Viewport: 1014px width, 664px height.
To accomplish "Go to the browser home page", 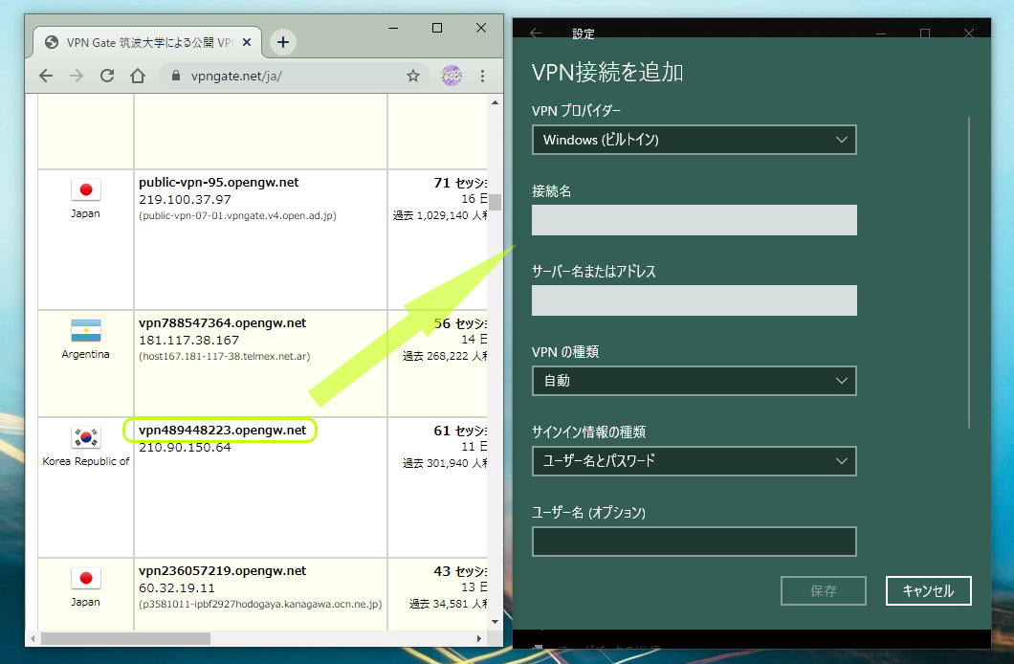I will [x=138, y=76].
